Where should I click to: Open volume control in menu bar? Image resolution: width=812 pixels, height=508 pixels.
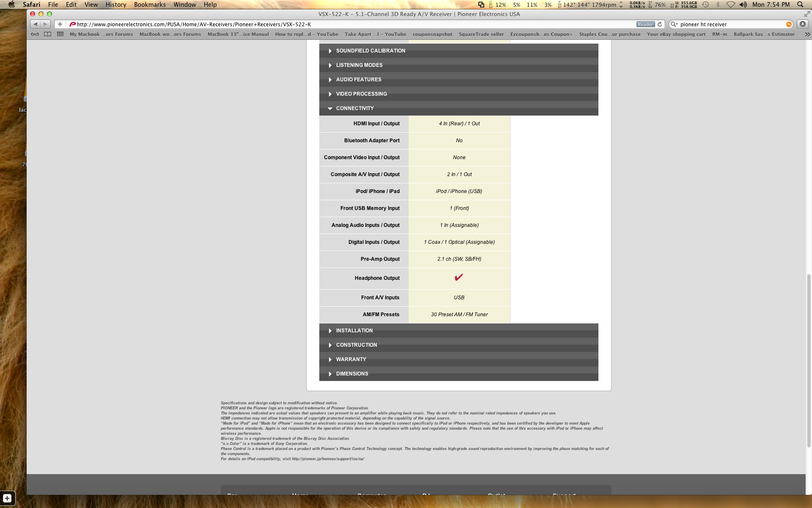[x=743, y=5]
